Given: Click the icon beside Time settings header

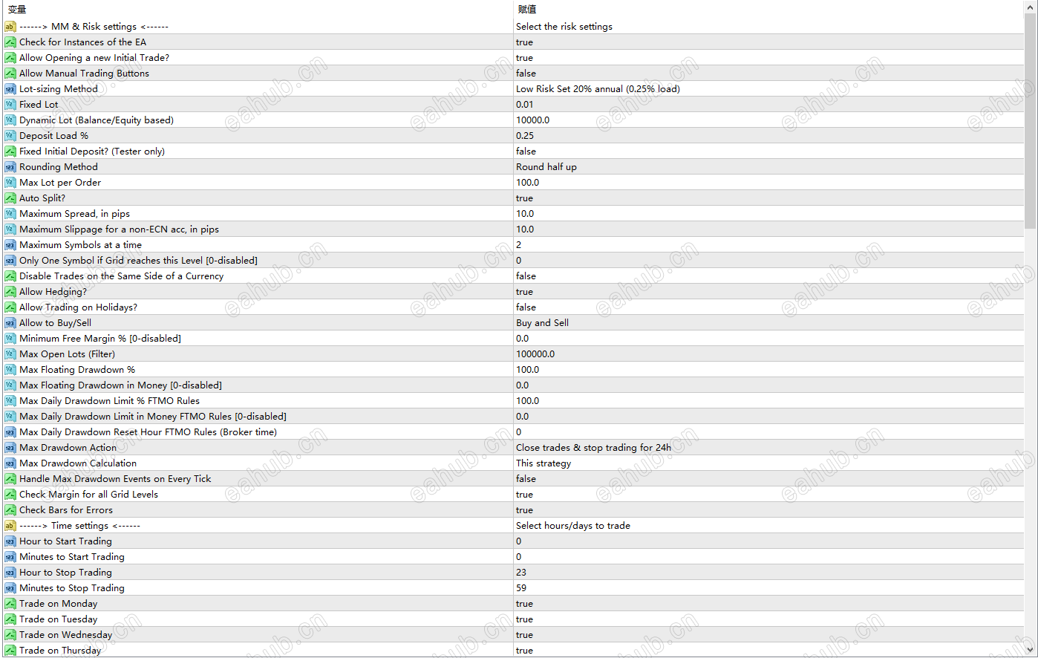Looking at the screenshot, I should [10, 525].
